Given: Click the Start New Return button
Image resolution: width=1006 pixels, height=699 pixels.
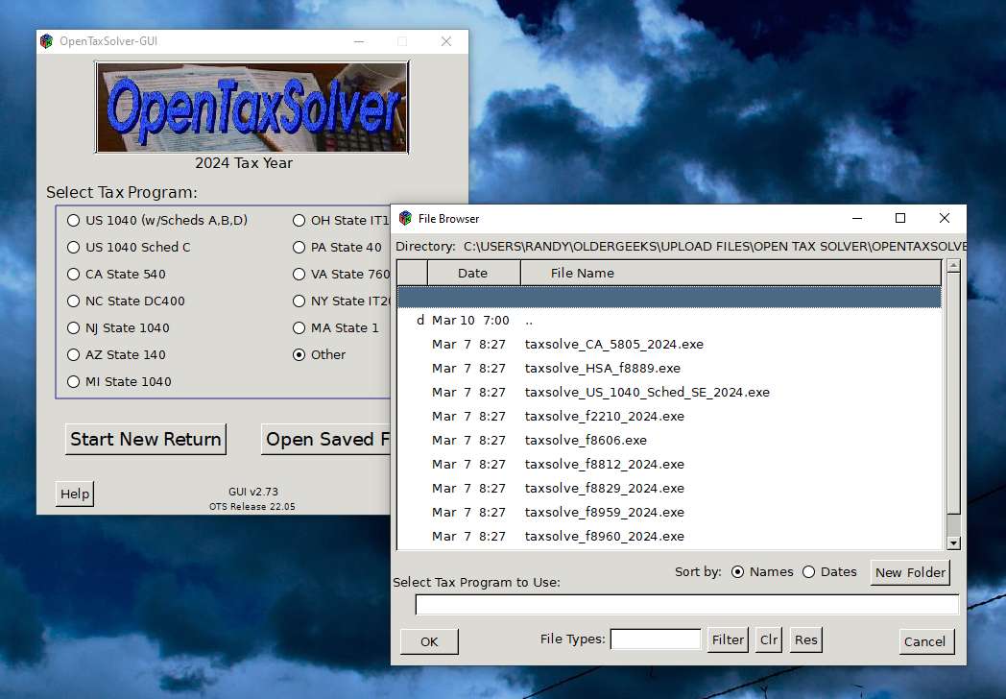Looking at the screenshot, I should pos(146,439).
